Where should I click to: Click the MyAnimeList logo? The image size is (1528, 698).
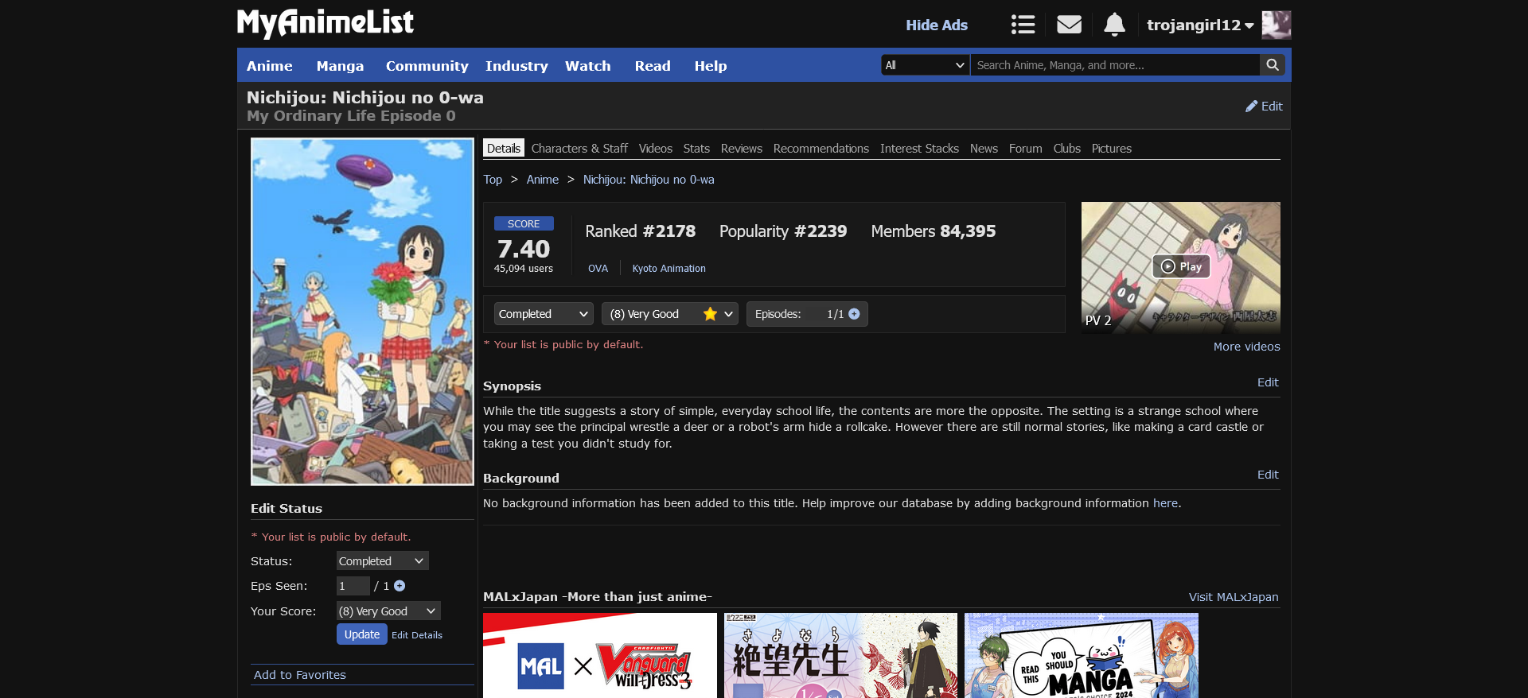point(325,23)
